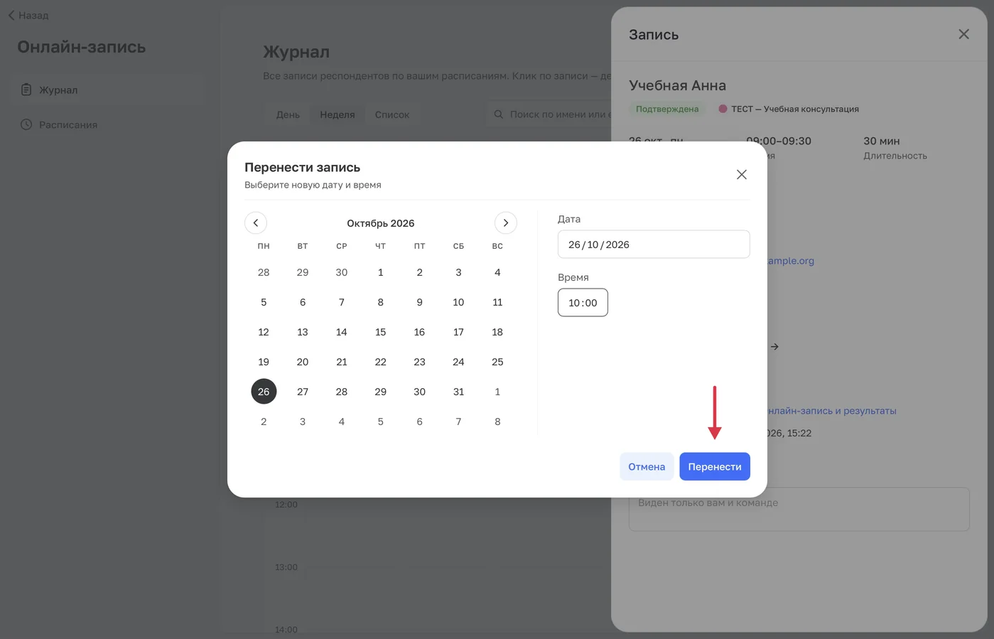
Task: Close the 'Запись' side panel
Action: (x=963, y=34)
